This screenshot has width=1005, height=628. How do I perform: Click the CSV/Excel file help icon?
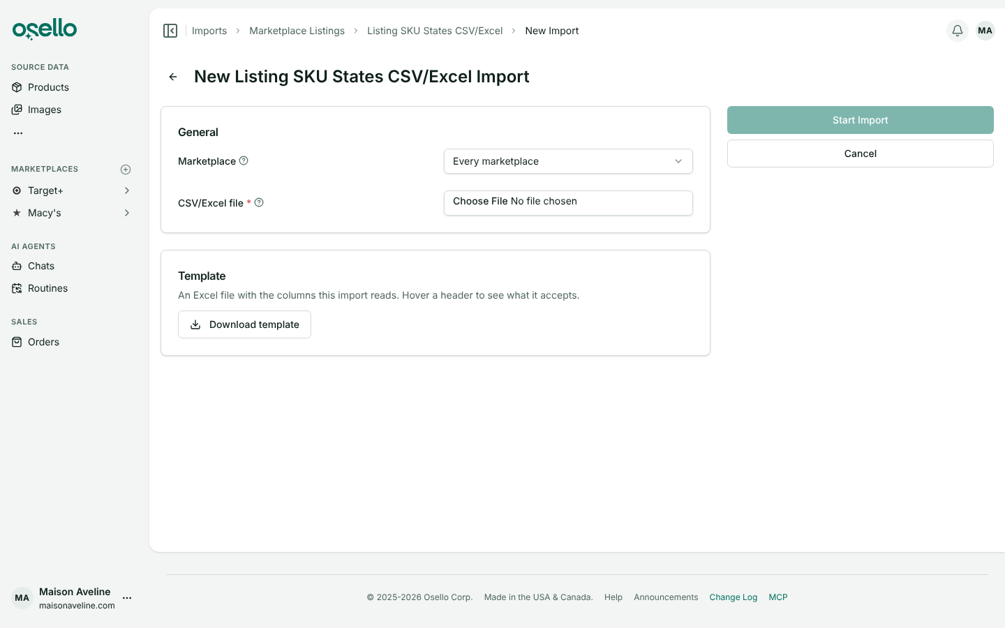(x=259, y=202)
